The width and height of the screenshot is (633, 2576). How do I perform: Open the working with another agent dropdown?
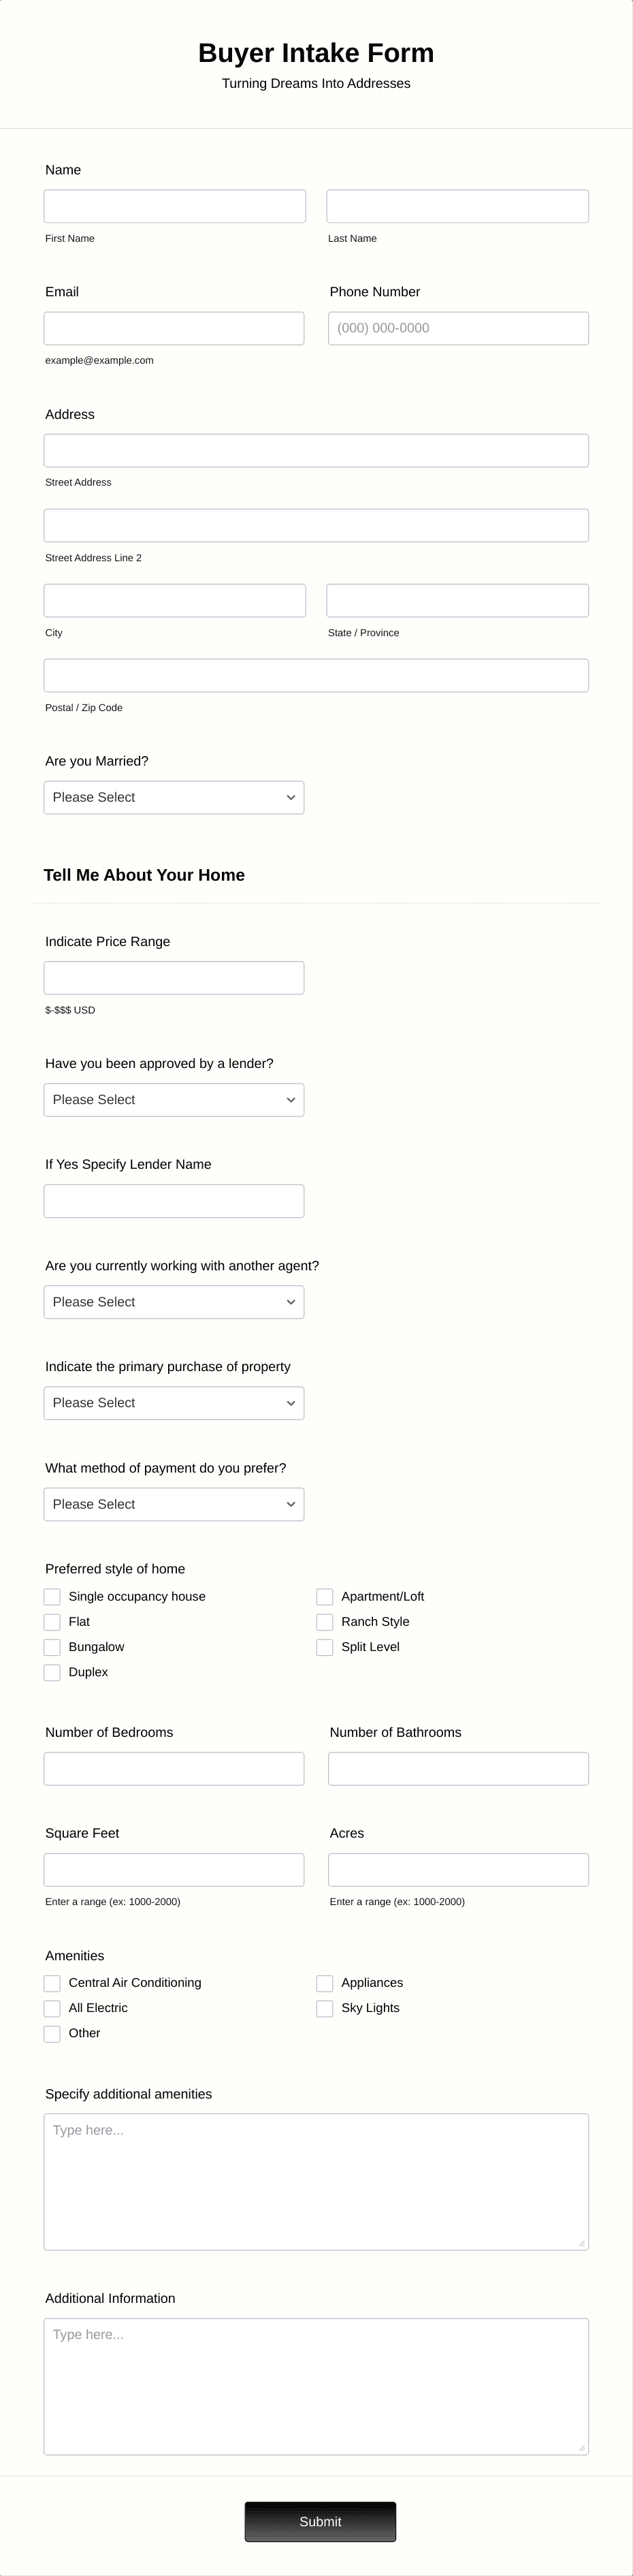173,1301
